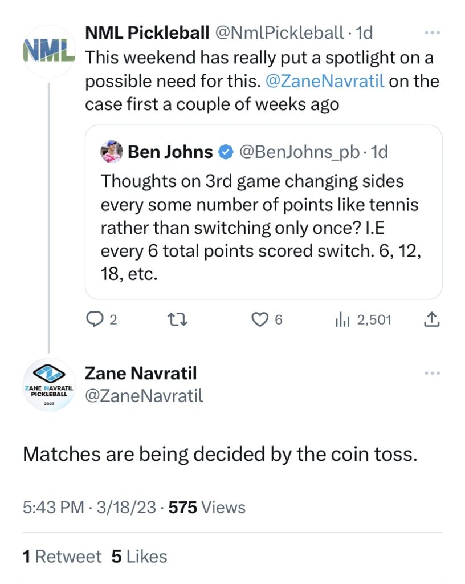This screenshot has width=465, height=584.
Task: Retweet the NML Pickleball post
Action: [x=178, y=320]
